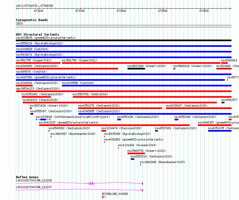Click the nsv6340642 Sedlazeck2020 label

pos(37,83)
